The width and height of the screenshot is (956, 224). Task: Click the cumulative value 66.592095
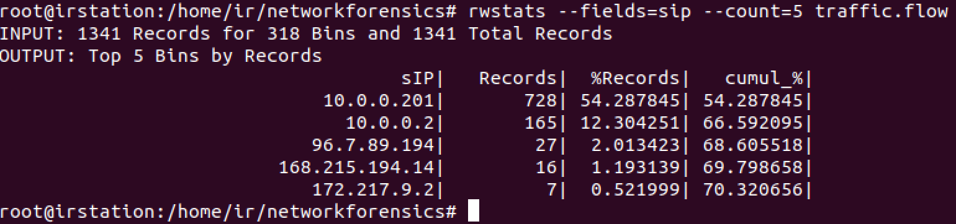pos(753,123)
